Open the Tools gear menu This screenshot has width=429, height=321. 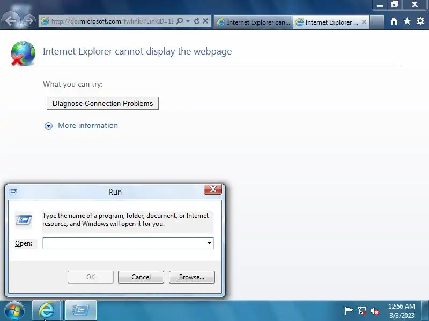[420, 21]
